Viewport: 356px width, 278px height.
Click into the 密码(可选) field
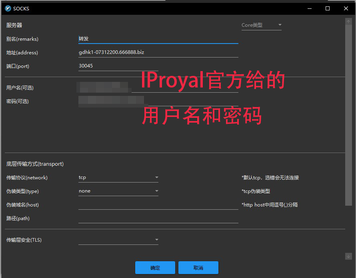click(x=158, y=101)
